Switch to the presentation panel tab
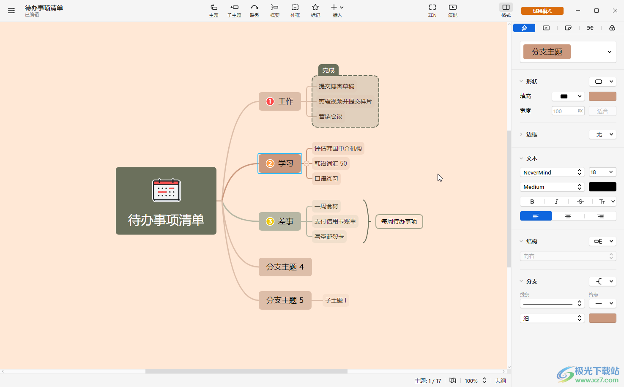This screenshot has width=624, height=387. [x=546, y=28]
